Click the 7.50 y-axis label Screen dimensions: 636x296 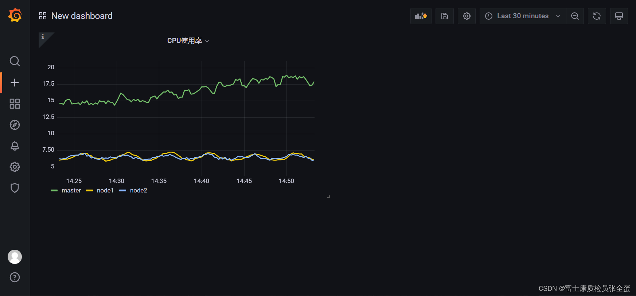[x=48, y=150]
